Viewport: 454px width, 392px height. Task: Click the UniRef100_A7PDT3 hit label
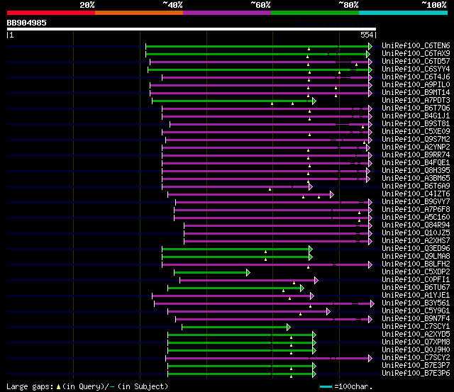416,101
